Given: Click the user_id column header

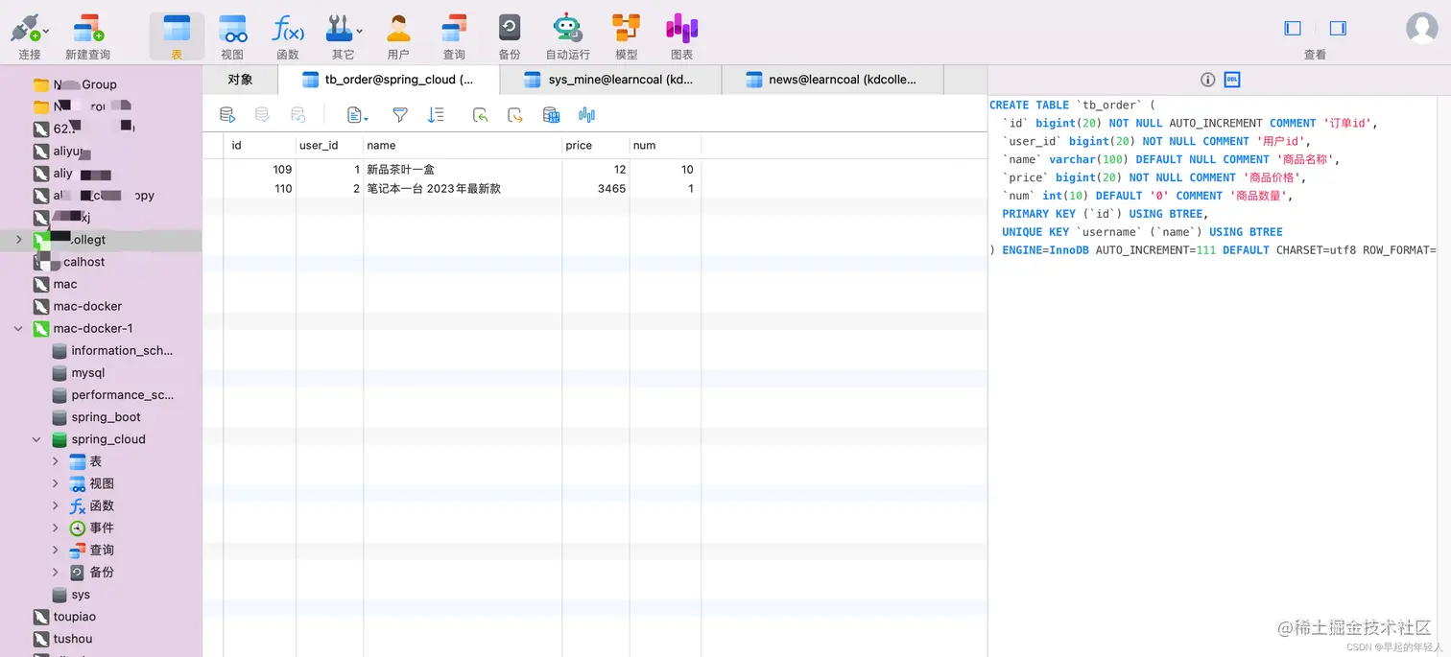Looking at the screenshot, I should [329, 146].
